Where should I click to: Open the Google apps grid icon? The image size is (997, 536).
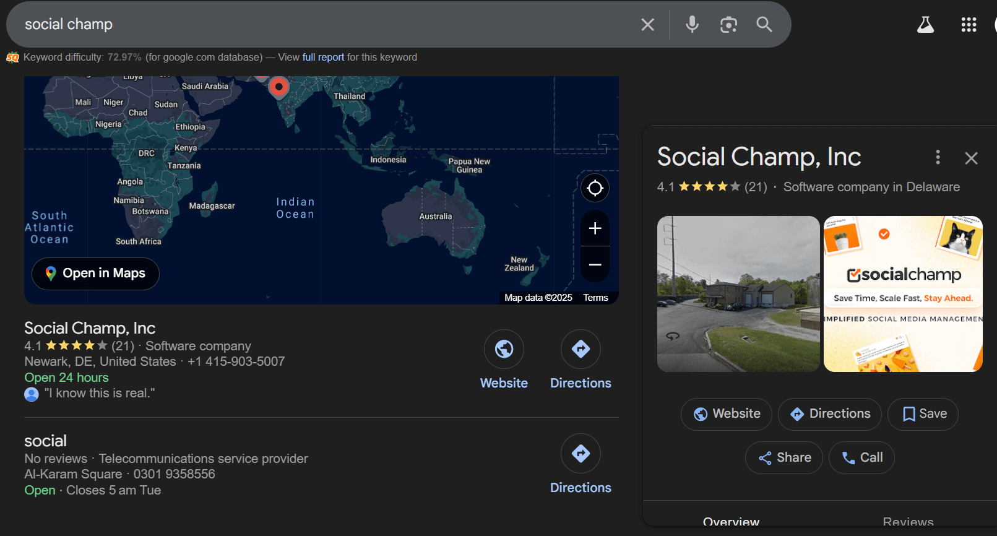point(969,25)
